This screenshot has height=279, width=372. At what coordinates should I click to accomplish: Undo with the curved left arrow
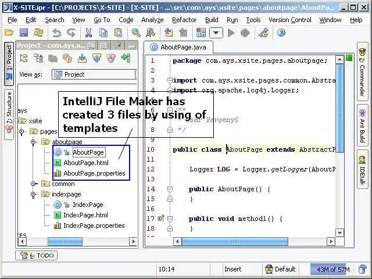tap(57, 33)
